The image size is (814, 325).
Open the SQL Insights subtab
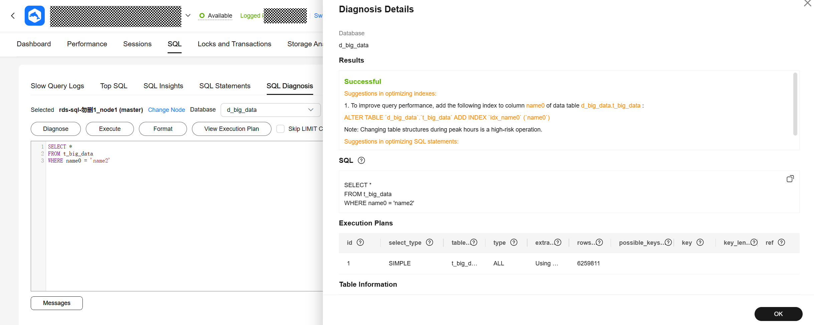(x=163, y=86)
